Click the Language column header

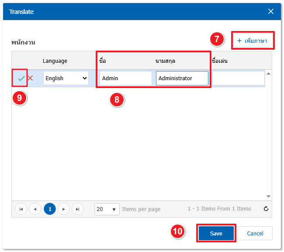(x=55, y=61)
